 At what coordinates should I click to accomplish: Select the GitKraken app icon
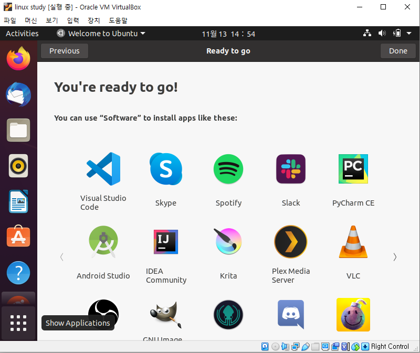(228, 315)
